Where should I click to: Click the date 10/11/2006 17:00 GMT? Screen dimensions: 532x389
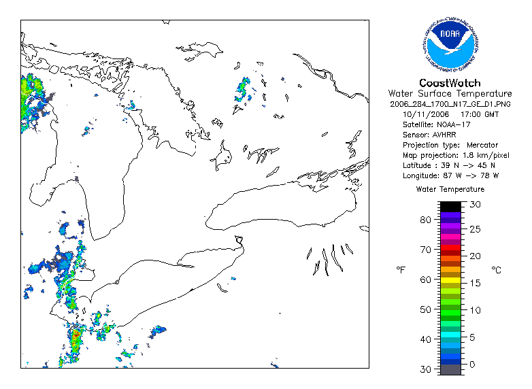pos(450,114)
